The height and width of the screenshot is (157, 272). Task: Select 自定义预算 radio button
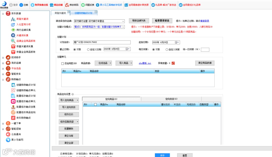[167, 49]
